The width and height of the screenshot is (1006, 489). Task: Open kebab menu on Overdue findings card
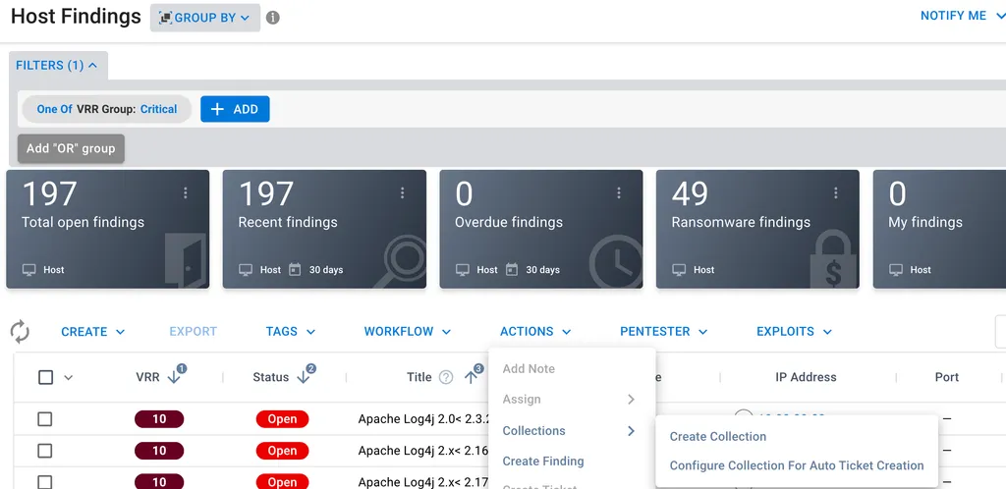(619, 192)
